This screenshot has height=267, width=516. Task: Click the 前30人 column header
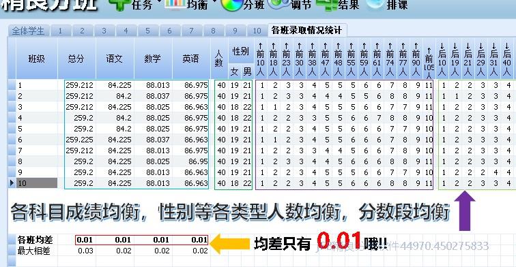click(299, 59)
